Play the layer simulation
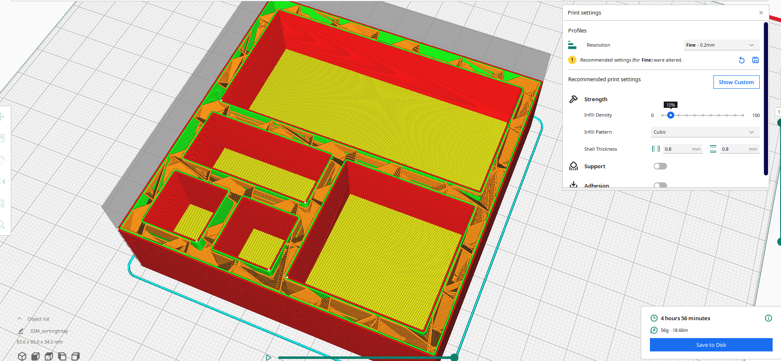 click(x=268, y=357)
